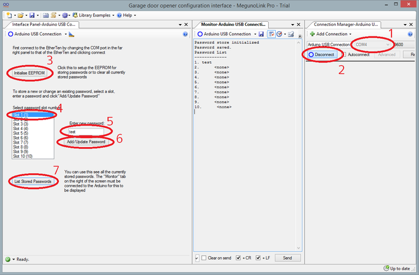419x275 pixels.
Task: Expand the gear settings dropdown arrow
Action: tap(69, 15)
